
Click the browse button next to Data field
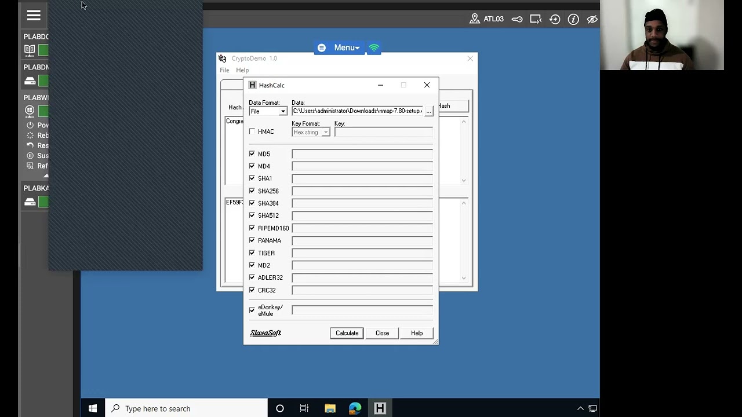(x=428, y=111)
